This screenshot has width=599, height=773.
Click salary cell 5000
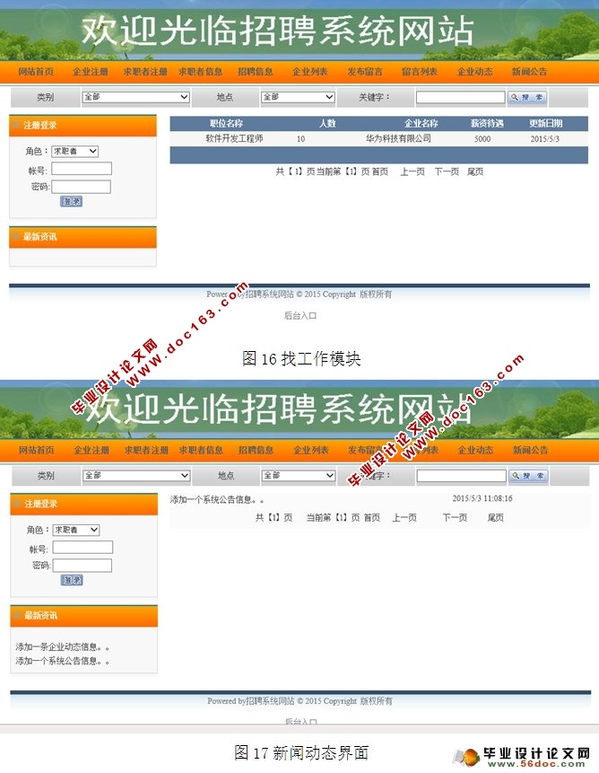click(482, 139)
